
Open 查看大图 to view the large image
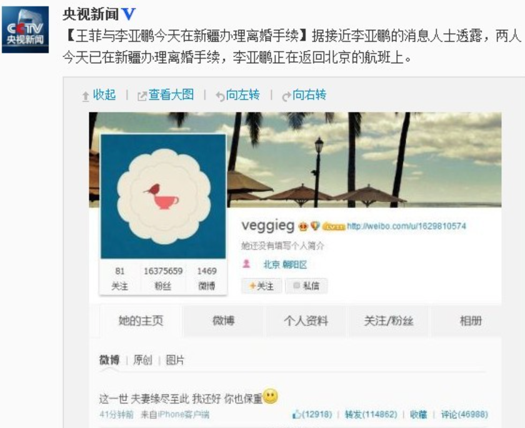click(166, 95)
